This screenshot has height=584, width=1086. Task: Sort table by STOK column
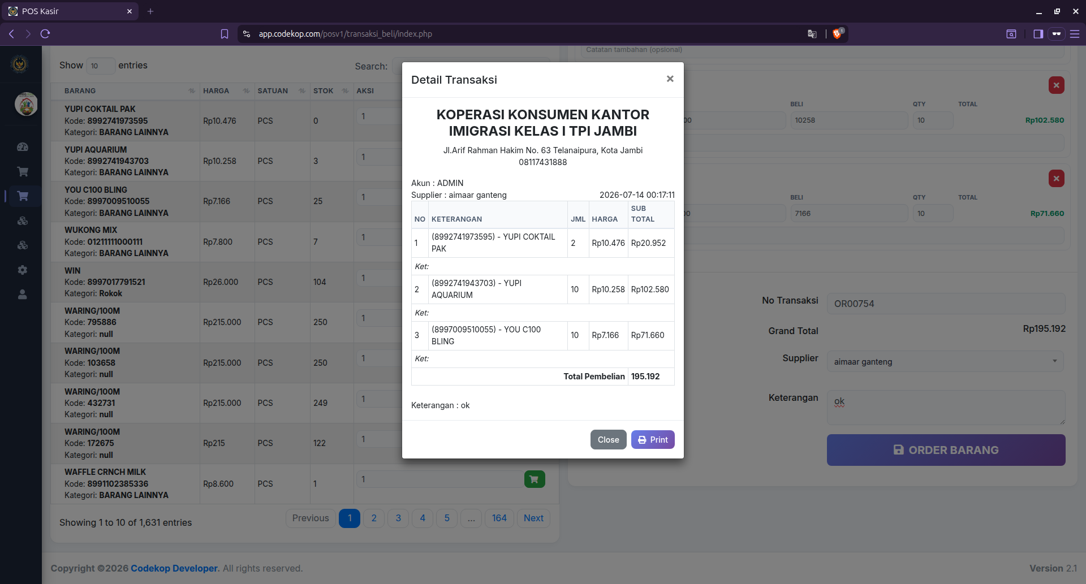331,91
